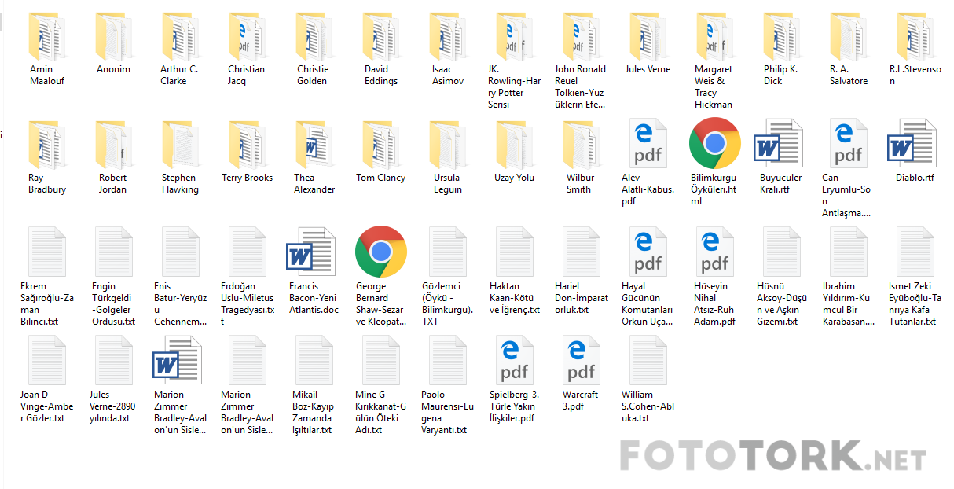Click the Terry Brooks folder name
The height and width of the screenshot is (489, 954).
pos(247,178)
